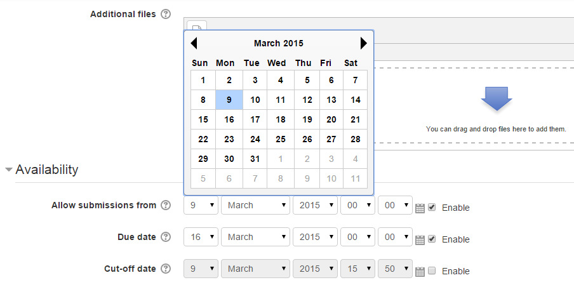Open calendar picker for Due date
Viewport: 574px width, 287px height.
click(420, 240)
